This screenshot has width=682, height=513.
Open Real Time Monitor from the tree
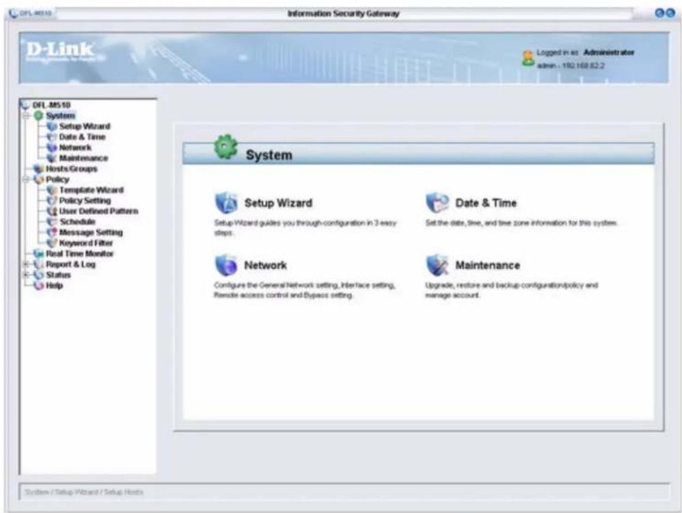[x=79, y=253]
